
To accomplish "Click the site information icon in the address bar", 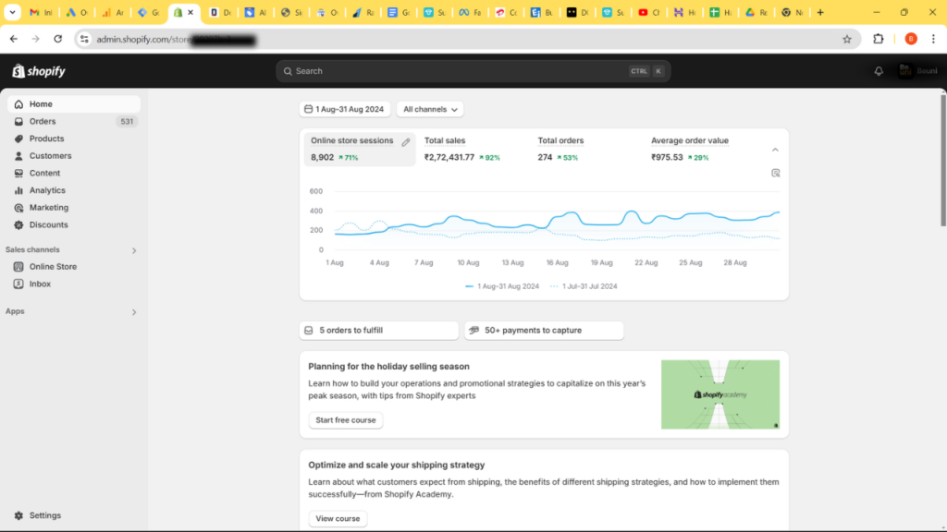I will tap(84, 39).
